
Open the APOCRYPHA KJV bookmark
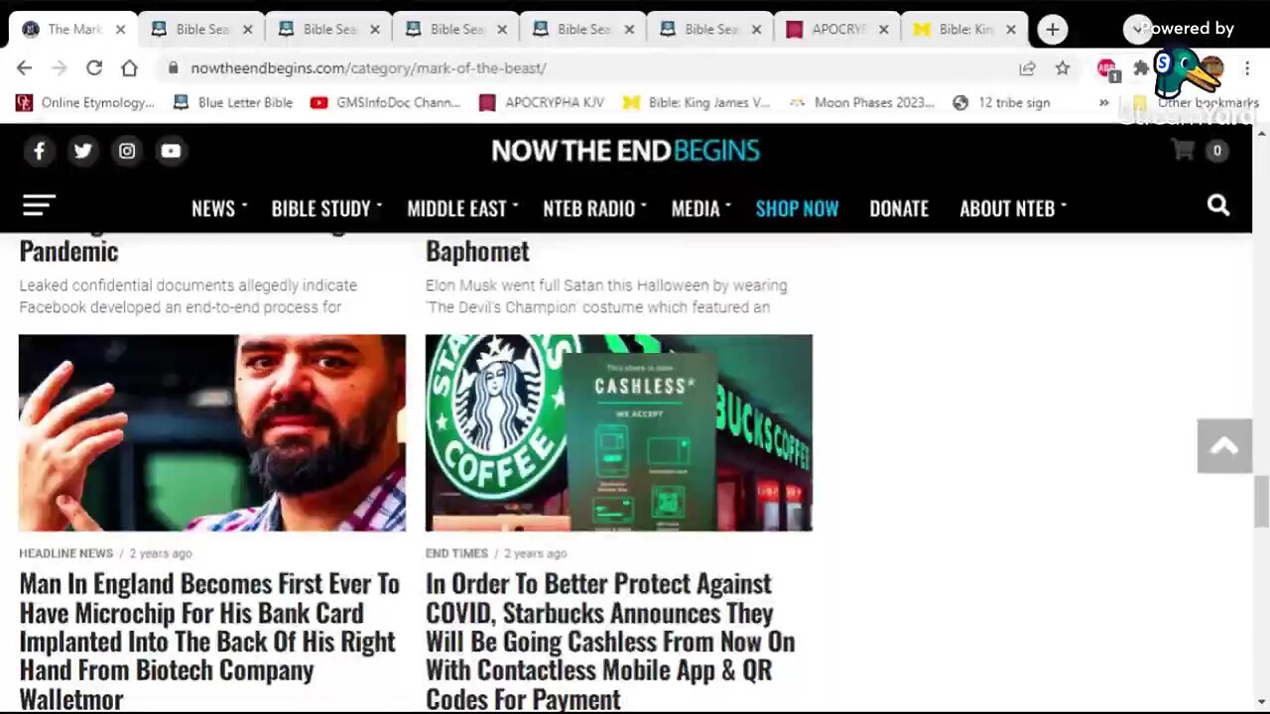tap(542, 102)
